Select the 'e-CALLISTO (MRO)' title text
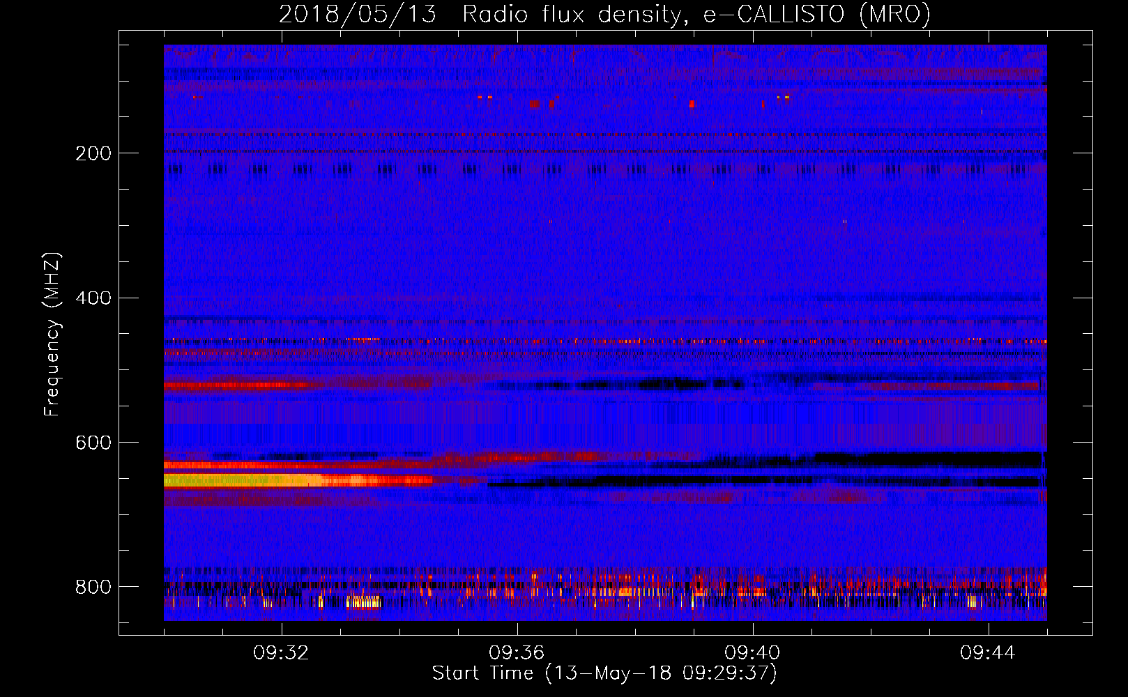The width and height of the screenshot is (1128, 697). point(816,15)
